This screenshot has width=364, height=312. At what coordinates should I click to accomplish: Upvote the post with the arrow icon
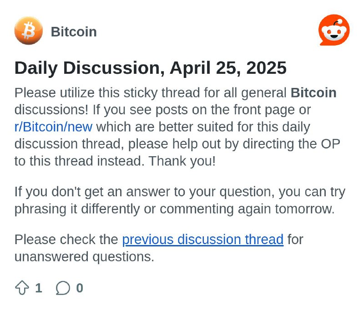[22, 288]
